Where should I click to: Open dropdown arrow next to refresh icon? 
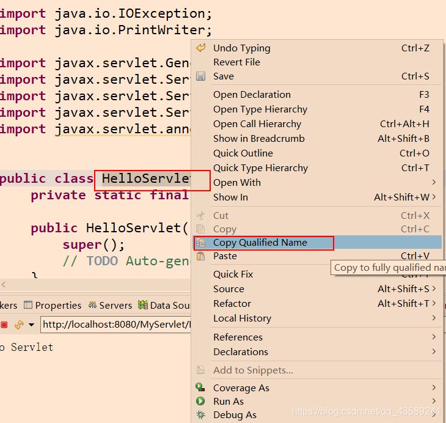(31, 325)
